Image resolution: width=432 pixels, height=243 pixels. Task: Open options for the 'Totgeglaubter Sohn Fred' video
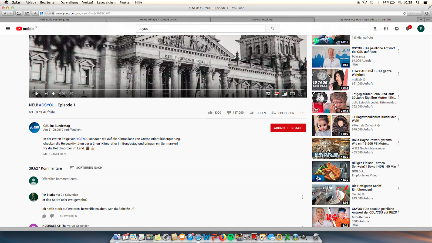click(x=398, y=97)
